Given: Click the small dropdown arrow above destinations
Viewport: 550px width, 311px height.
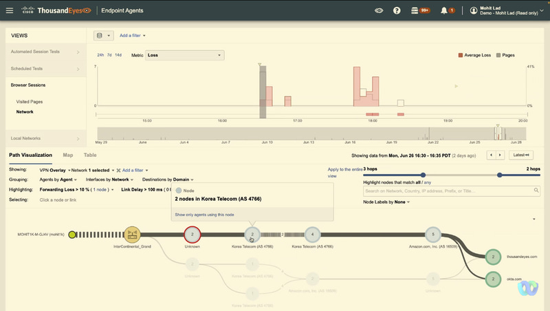Looking at the screenshot, I should tap(534, 219).
